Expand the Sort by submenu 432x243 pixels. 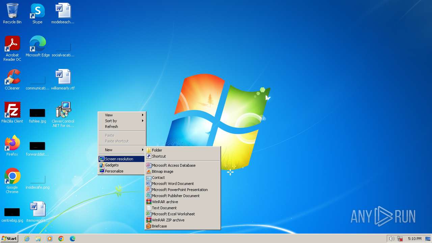point(122,121)
